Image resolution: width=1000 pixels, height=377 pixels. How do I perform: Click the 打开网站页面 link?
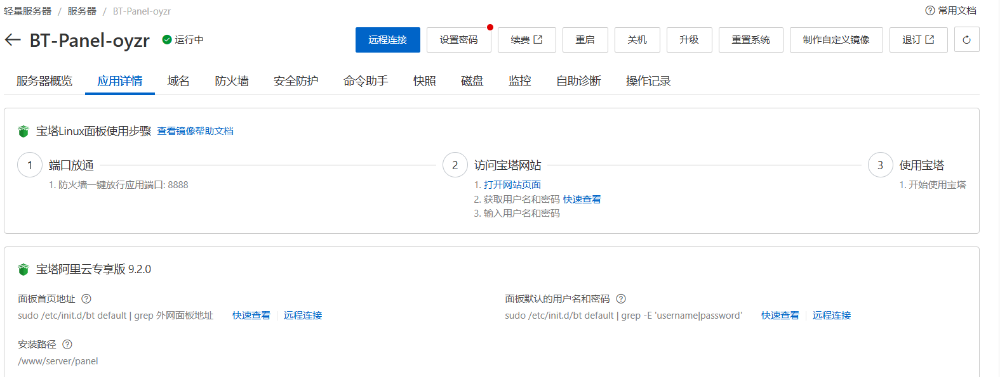pyautogui.click(x=512, y=185)
